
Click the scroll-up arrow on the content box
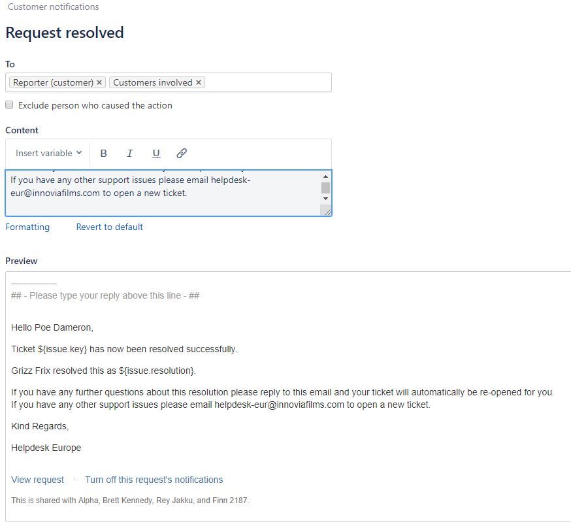[x=326, y=175]
